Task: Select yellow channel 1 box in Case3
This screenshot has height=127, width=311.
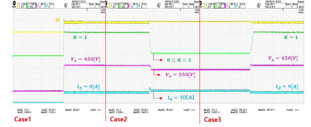Action: [209, 6]
